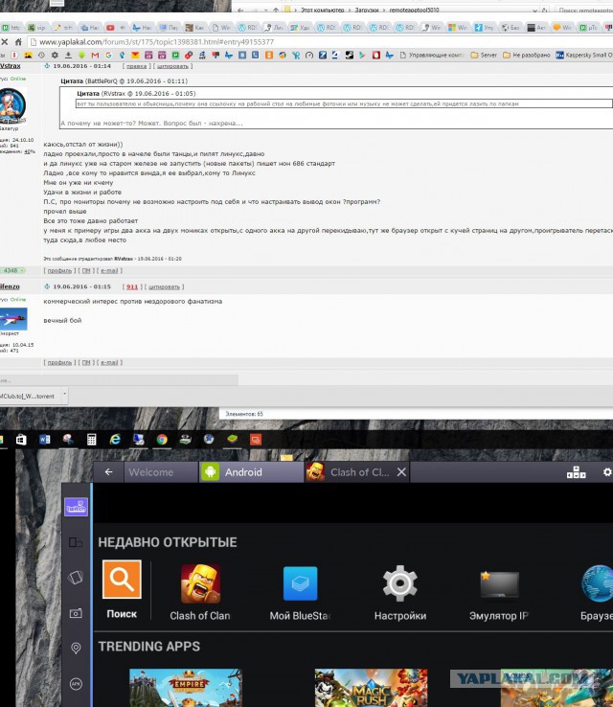
Task: Close the Clash of Clans tab
Action: coord(401,472)
